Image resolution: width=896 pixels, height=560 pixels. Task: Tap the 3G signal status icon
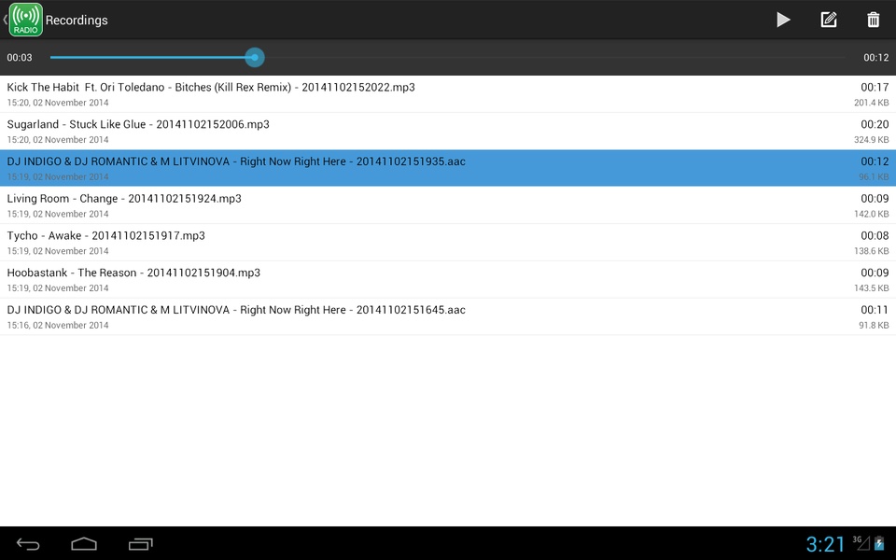(861, 542)
